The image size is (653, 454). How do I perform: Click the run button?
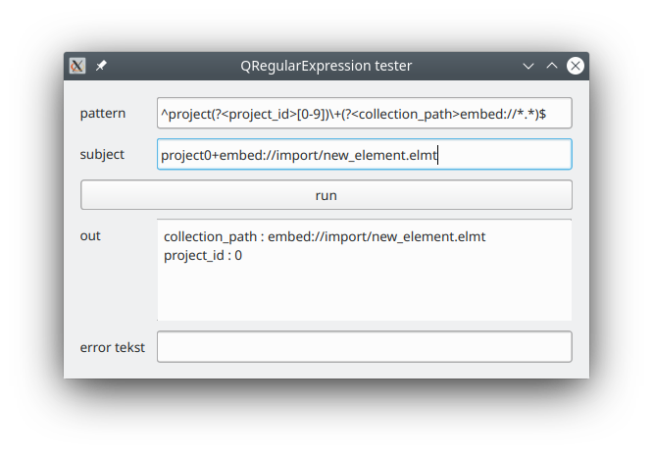click(x=326, y=195)
